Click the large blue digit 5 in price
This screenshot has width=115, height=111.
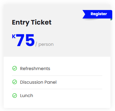[x=30, y=40]
